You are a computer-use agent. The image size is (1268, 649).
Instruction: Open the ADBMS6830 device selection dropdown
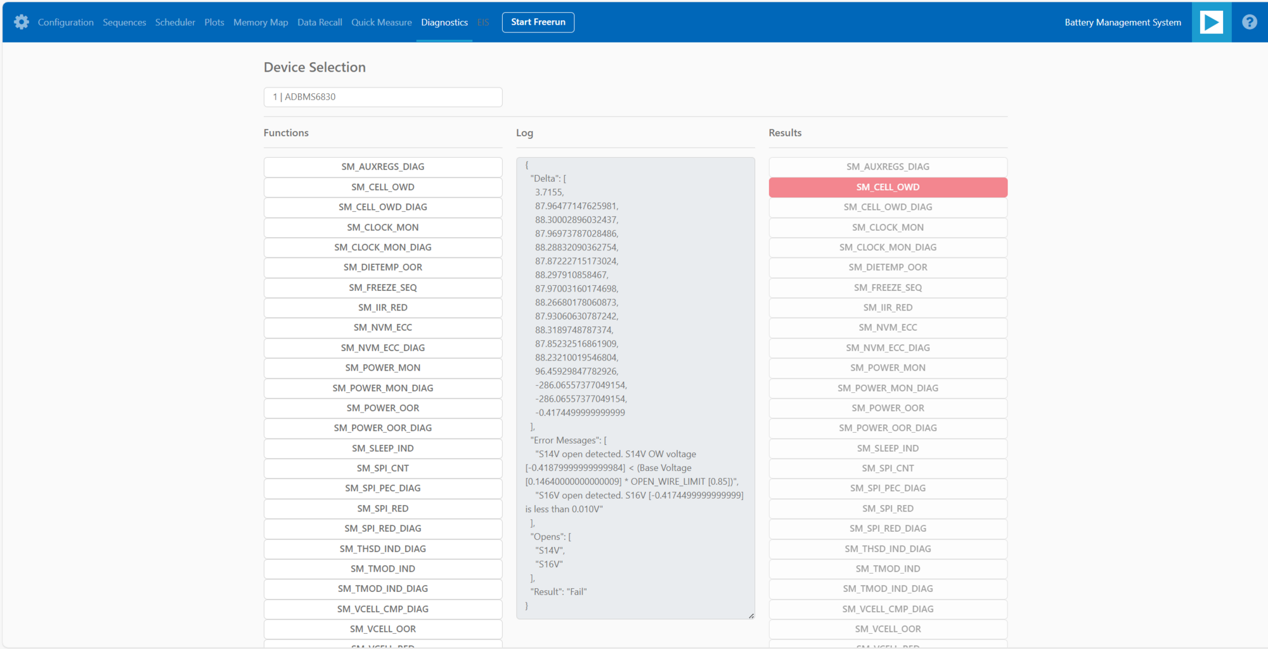click(x=382, y=97)
